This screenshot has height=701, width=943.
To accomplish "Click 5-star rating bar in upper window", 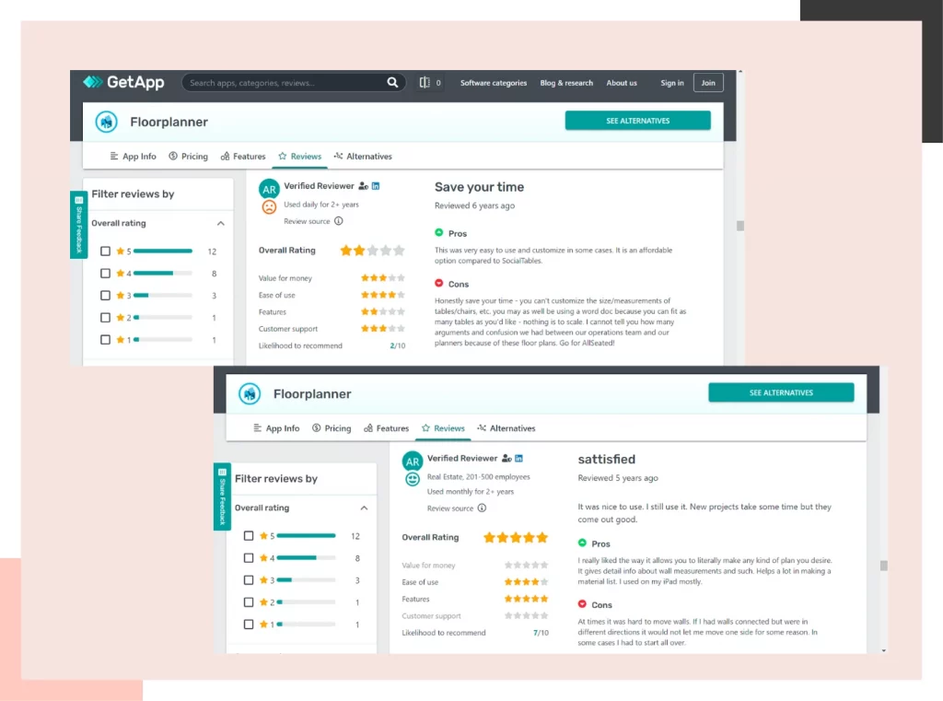I will click(x=162, y=251).
